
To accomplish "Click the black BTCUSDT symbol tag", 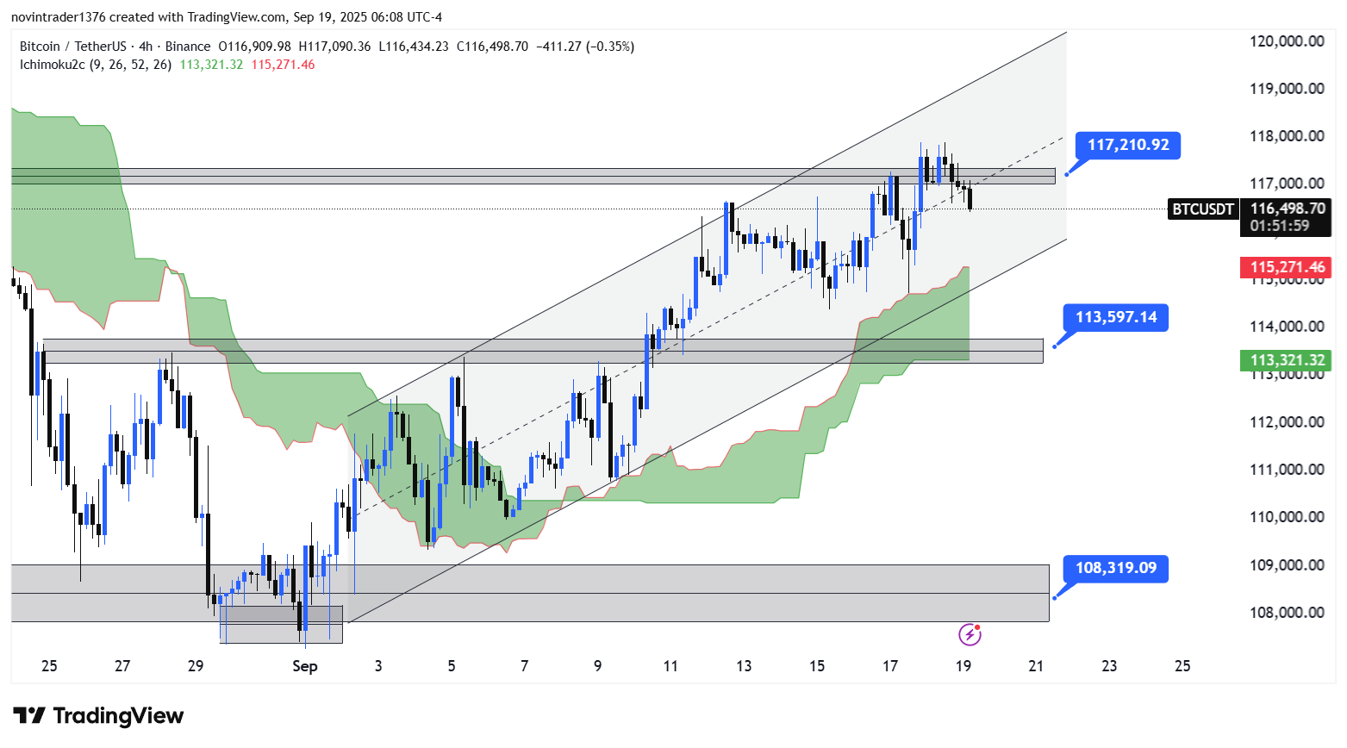I will (x=1203, y=209).
